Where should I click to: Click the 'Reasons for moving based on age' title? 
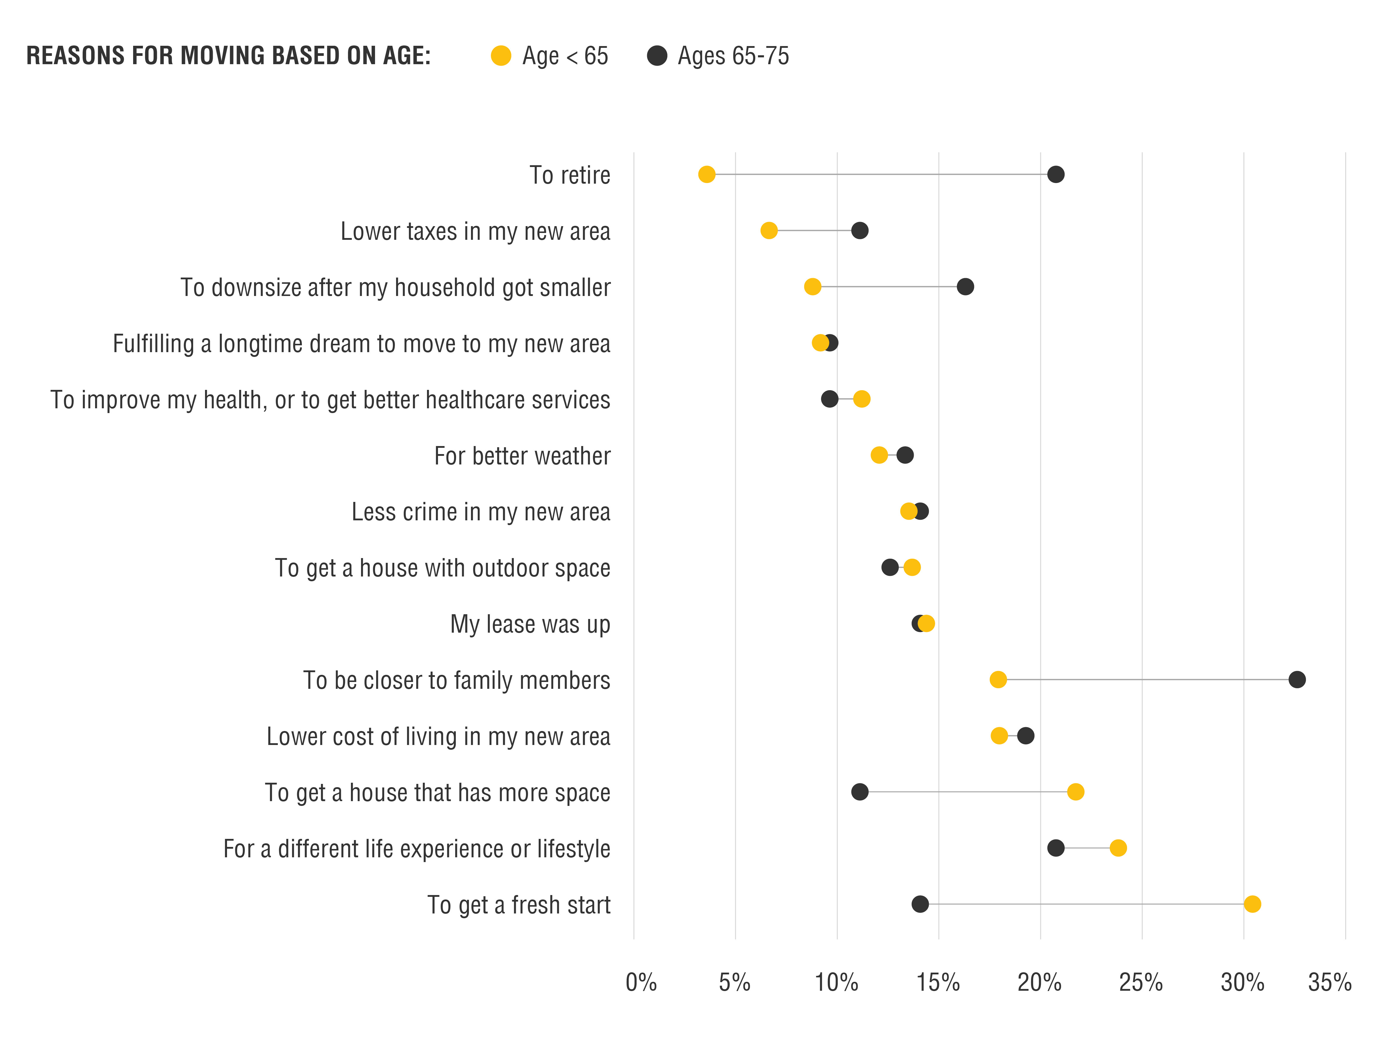[229, 56]
